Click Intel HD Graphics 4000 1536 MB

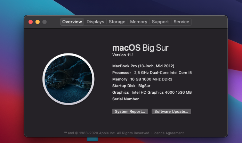coord(162,92)
